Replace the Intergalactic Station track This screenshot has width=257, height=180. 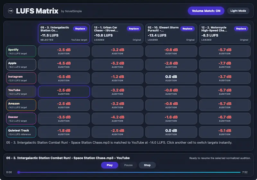coord(80,29)
